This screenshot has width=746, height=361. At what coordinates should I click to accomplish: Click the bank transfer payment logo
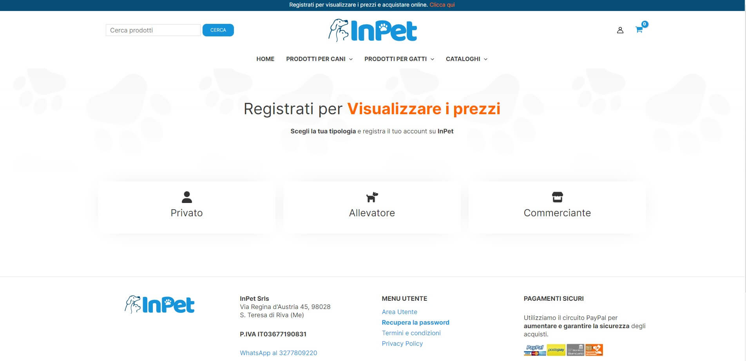click(575, 350)
